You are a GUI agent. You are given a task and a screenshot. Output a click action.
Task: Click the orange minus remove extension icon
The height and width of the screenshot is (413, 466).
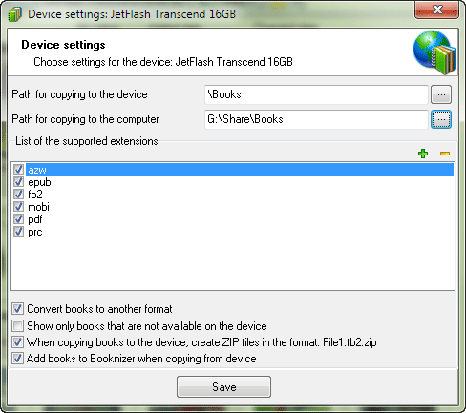click(445, 154)
